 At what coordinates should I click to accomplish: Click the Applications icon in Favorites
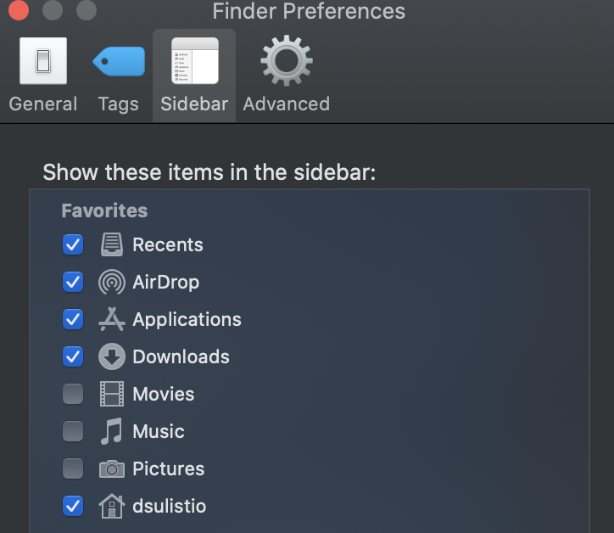point(112,319)
